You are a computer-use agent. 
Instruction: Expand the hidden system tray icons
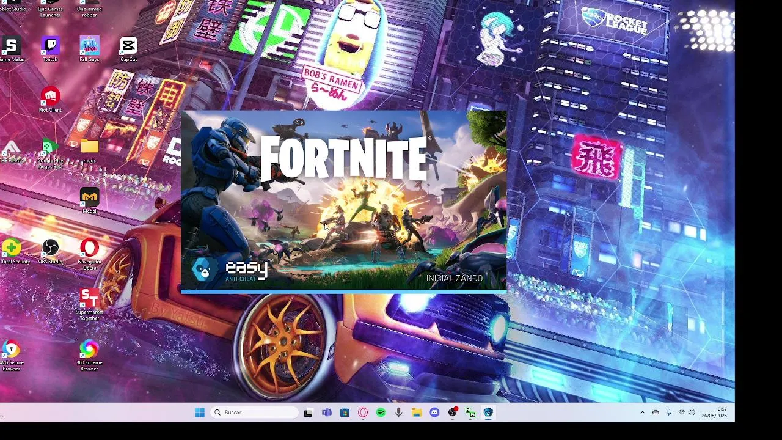coord(642,413)
